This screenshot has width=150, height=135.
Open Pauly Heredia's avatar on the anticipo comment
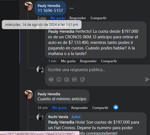28,94
